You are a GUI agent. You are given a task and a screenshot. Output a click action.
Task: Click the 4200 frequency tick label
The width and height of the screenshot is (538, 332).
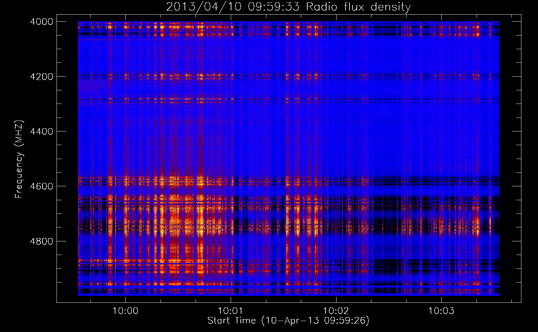[x=42, y=77]
